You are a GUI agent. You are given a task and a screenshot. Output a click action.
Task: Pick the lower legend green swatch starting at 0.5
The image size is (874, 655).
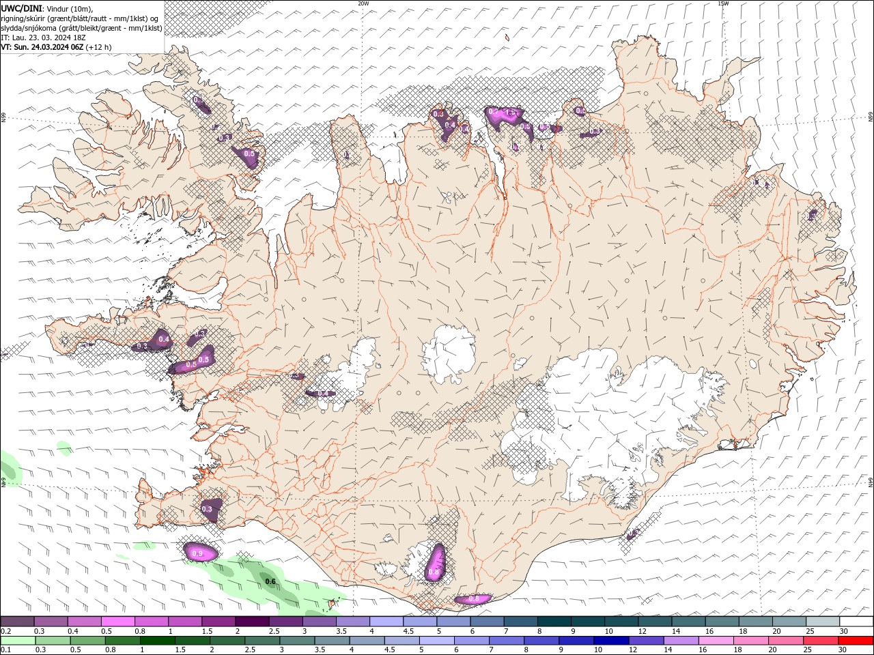(87, 641)
